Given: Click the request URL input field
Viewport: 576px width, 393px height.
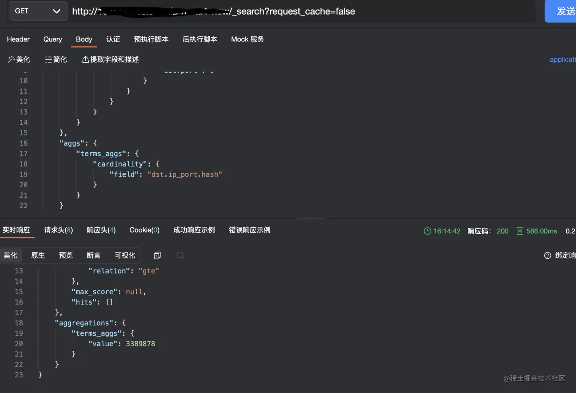Looking at the screenshot, I should (300, 12).
